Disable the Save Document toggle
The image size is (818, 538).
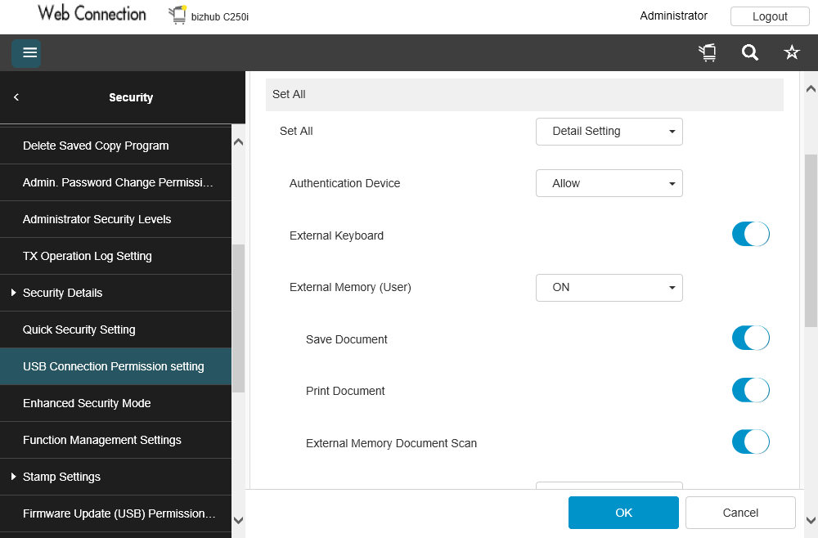pyautogui.click(x=750, y=338)
